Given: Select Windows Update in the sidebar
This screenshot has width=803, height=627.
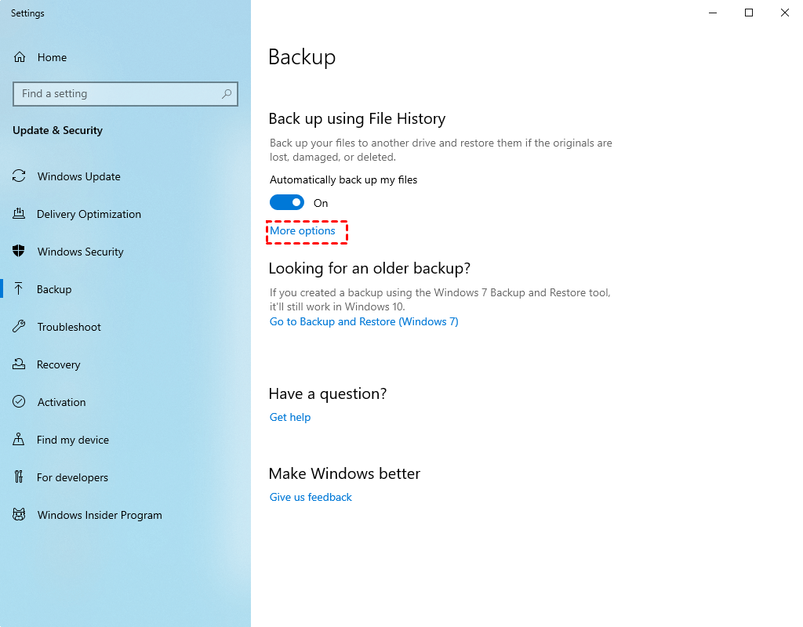Looking at the screenshot, I should point(78,176).
